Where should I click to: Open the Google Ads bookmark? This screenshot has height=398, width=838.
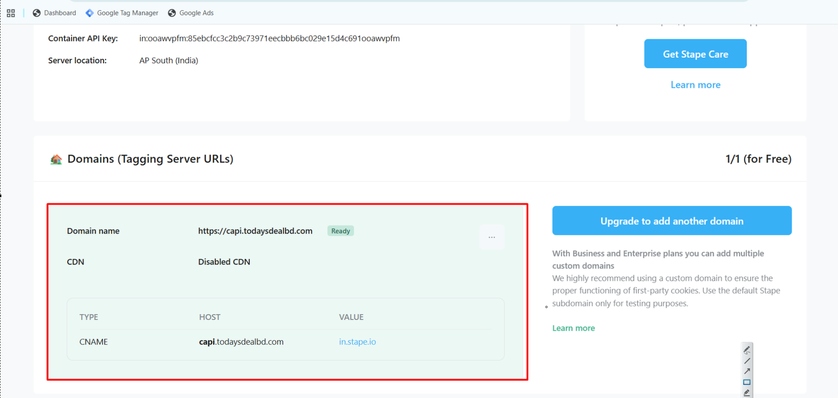(191, 13)
